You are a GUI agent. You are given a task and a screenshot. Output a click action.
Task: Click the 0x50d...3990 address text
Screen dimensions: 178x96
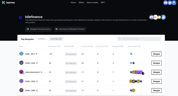pyautogui.click(x=30, y=90)
